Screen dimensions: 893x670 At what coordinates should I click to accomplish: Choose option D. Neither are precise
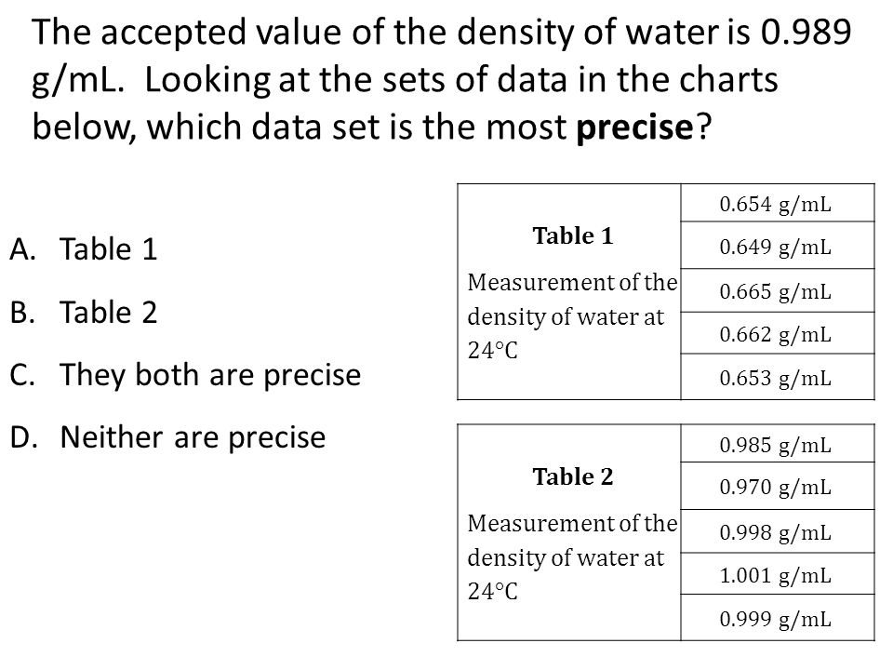168,437
